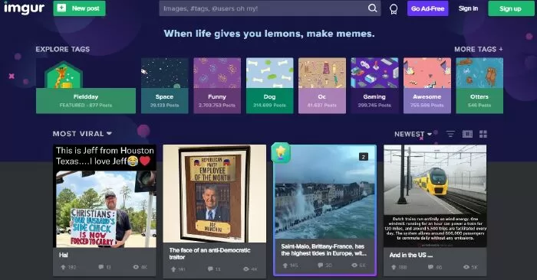Viewport: 537px width, 280px height.
Task: Open the Saint-Malo waves post image
Action: click(x=325, y=192)
